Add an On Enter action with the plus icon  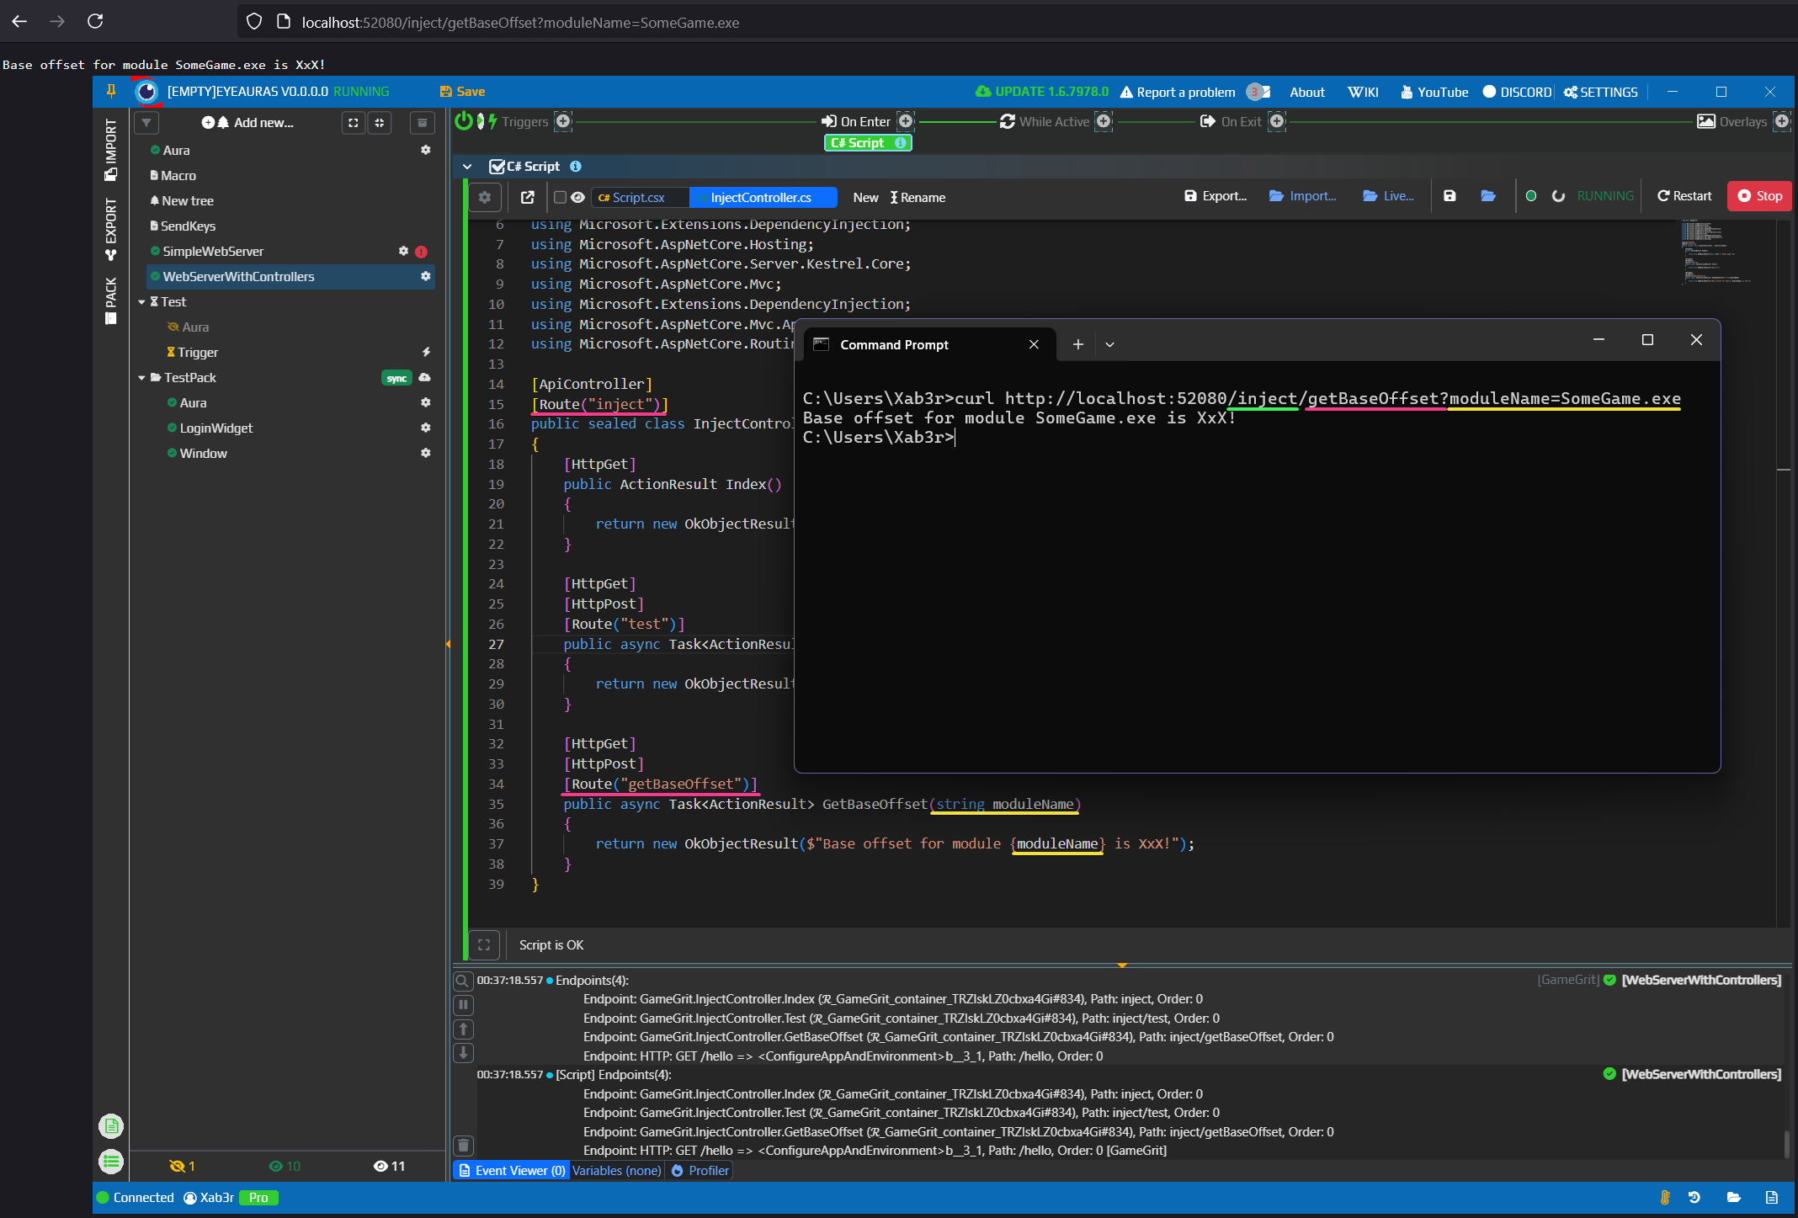point(906,121)
